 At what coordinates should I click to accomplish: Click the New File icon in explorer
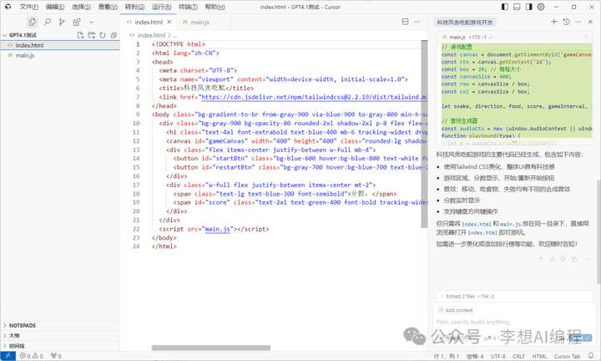[x=80, y=35]
